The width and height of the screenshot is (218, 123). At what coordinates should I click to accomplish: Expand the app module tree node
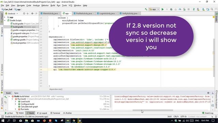(5, 17)
